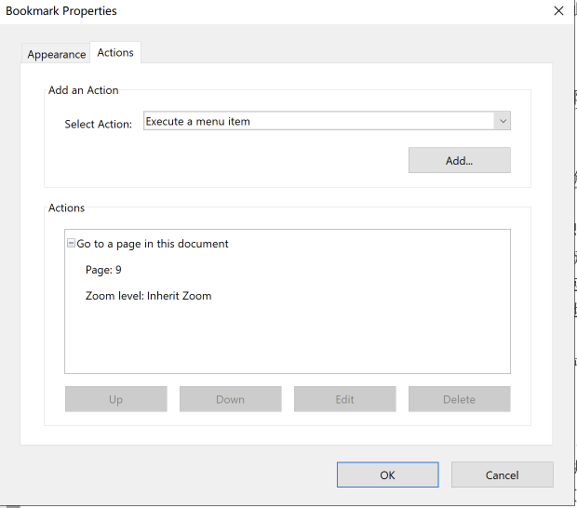Confirm the dialog with OK
577x508 pixels.
pyautogui.click(x=387, y=475)
